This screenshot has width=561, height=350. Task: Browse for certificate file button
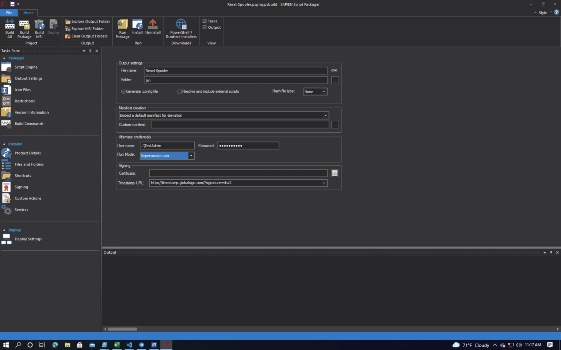point(335,173)
